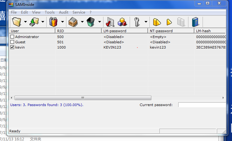Click the file box export icon
Screen dimensions: 232x141
[x=73, y=22]
